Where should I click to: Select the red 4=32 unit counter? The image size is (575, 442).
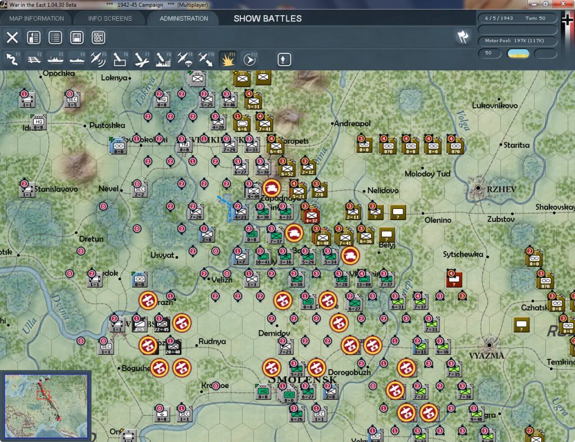311,215
